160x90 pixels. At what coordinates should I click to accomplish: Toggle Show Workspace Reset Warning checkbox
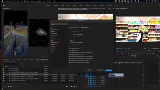[70, 52]
